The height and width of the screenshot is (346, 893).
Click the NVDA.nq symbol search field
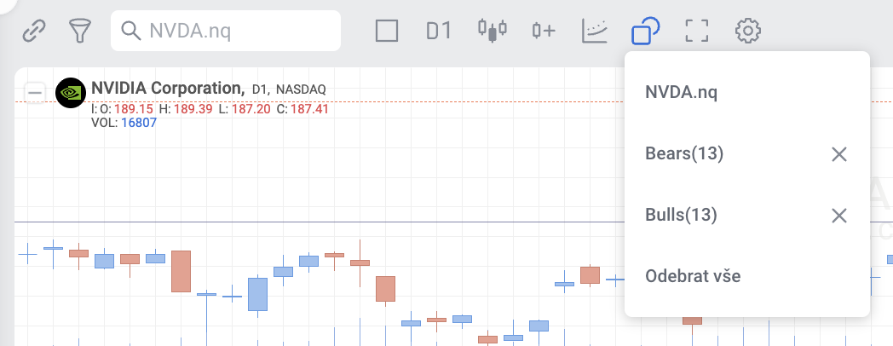(x=226, y=31)
